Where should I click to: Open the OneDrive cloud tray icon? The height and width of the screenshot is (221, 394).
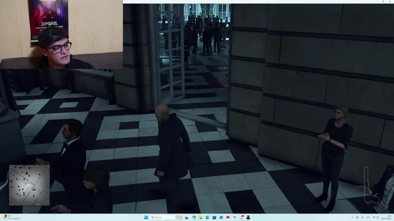[357, 217]
